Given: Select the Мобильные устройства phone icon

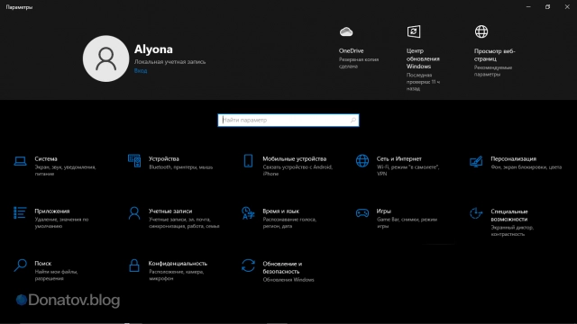Looking at the screenshot, I should [x=249, y=161].
